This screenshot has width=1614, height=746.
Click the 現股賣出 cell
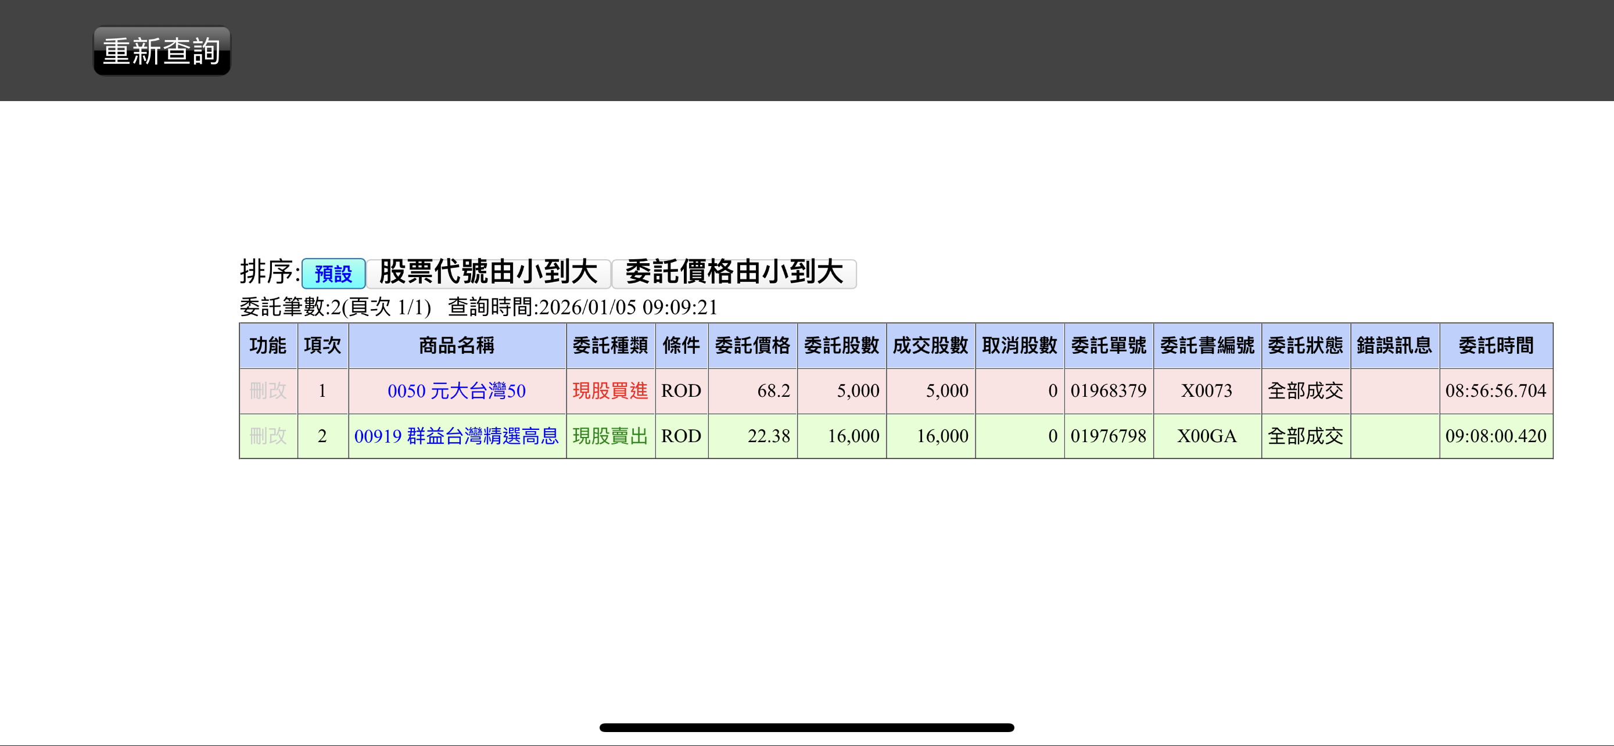(609, 436)
